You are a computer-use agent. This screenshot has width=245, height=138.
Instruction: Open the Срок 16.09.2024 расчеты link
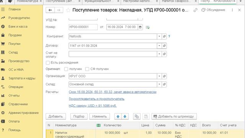(x=113, y=92)
